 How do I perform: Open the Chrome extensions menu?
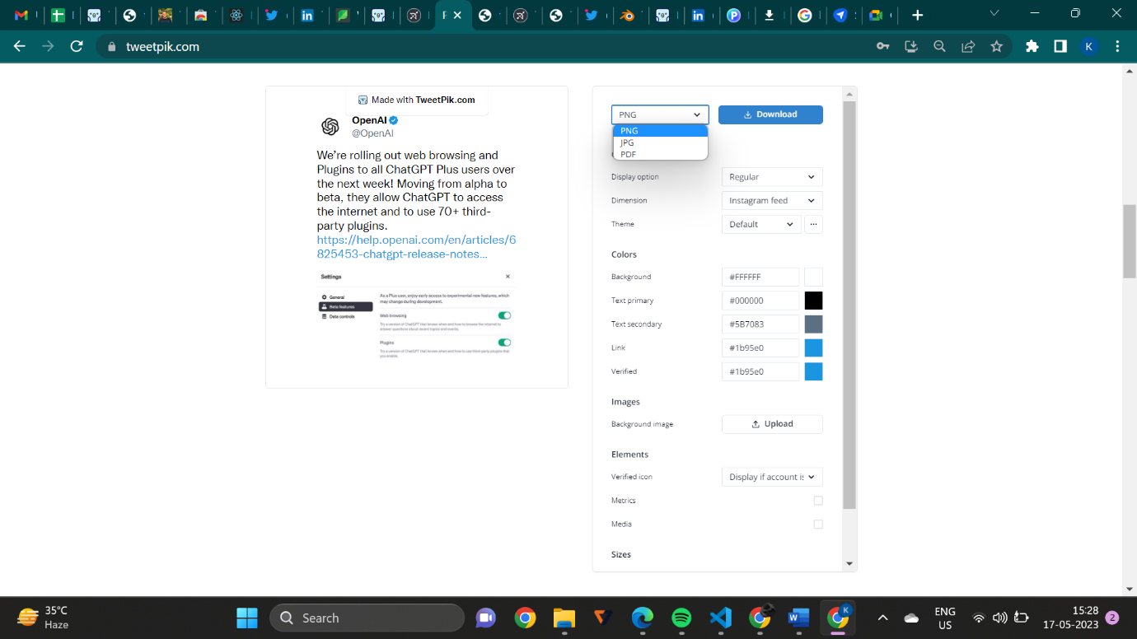coord(1032,47)
